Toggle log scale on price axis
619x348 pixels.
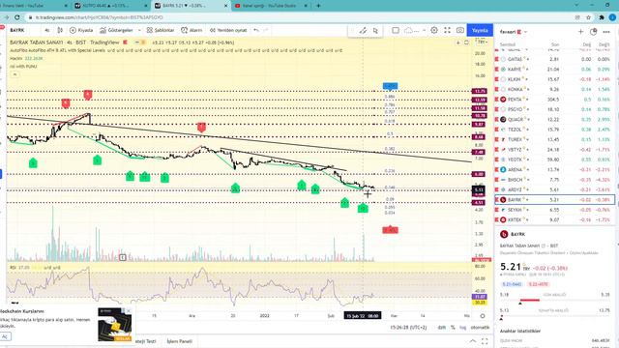click(462, 328)
